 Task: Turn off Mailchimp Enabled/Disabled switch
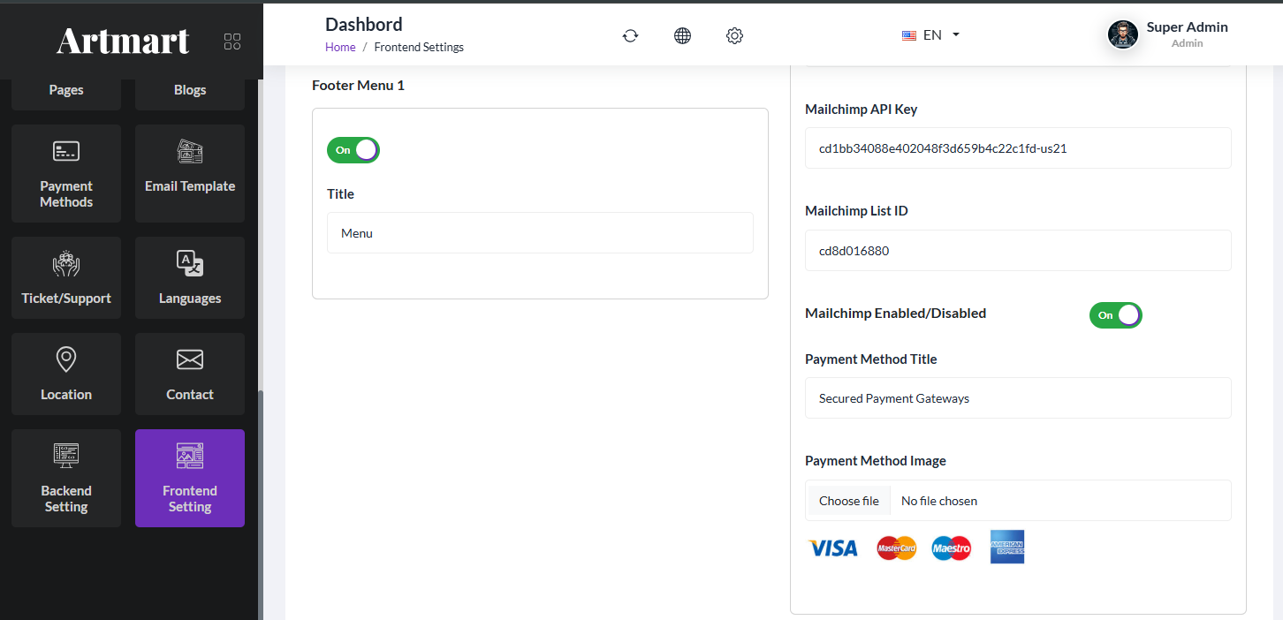coord(1115,315)
